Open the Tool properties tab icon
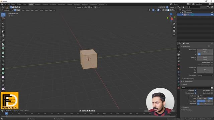Screen dimensions: 214x120 (x=179, y=47)
